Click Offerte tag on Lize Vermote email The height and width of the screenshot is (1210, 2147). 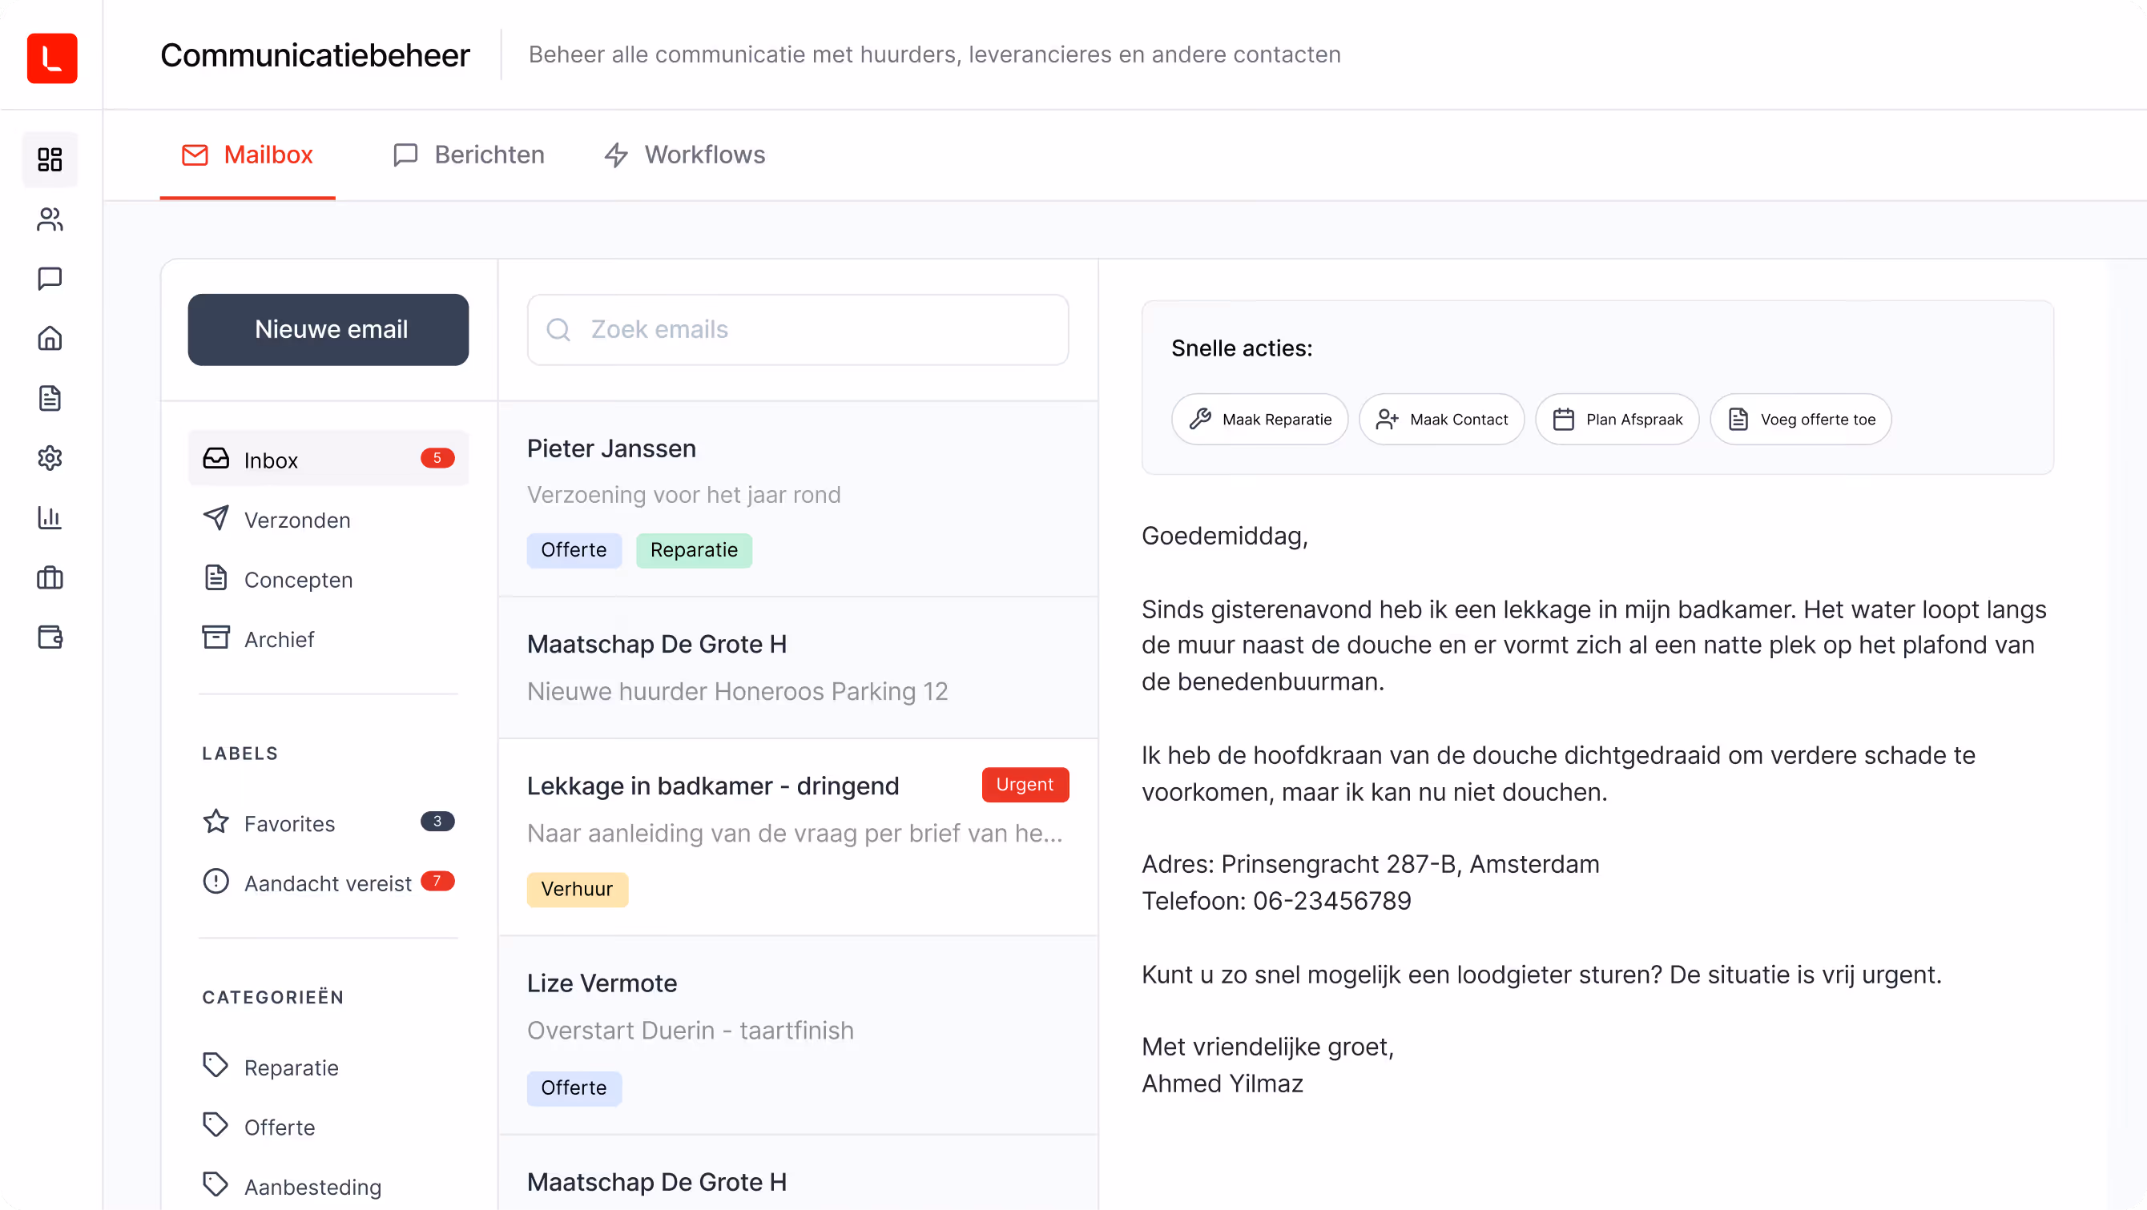(x=574, y=1087)
